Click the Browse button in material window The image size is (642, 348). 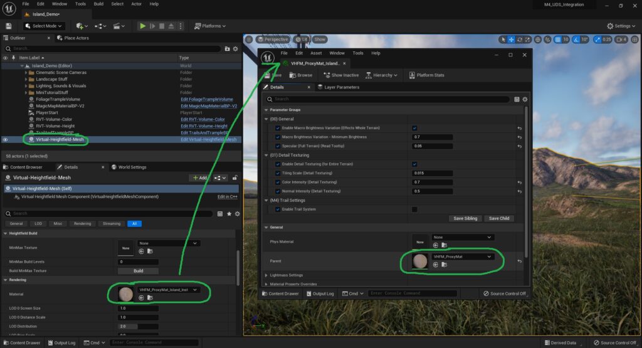[301, 75]
